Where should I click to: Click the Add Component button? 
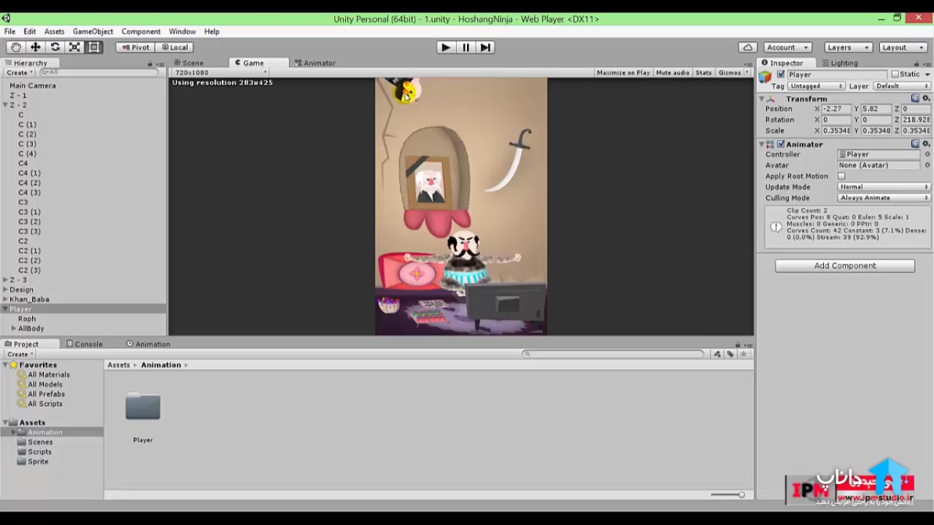tap(845, 266)
